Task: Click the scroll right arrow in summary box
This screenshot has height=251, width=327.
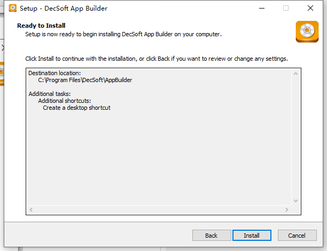Action: pyautogui.click(x=287, y=209)
